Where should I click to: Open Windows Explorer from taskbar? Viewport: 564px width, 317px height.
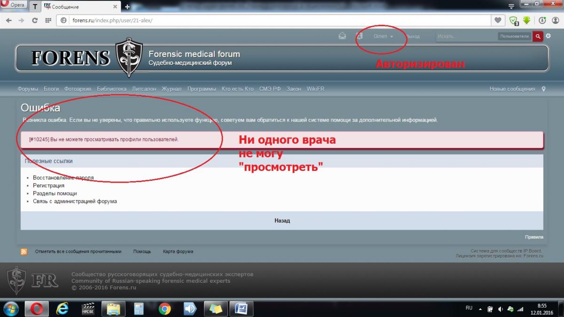pyautogui.click(x=113, y=309)
